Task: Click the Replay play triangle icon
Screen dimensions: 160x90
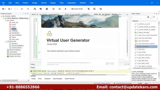Action: tap(65, 9)
